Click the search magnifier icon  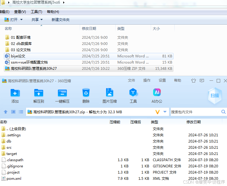point(223,112)
